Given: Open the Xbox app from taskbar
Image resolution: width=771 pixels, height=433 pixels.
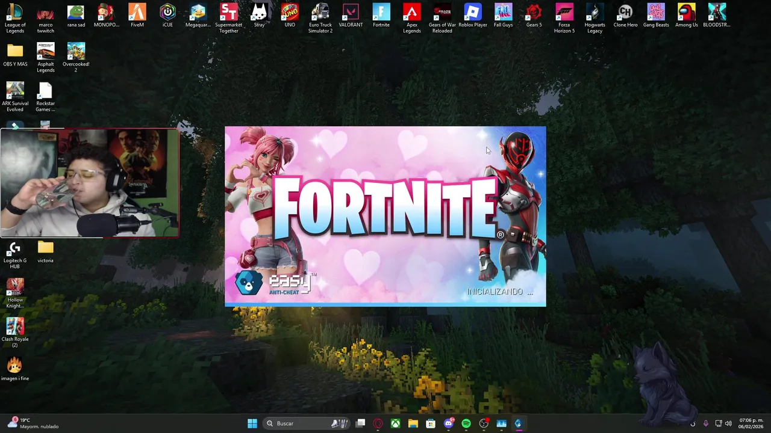Looking at the screenshot, I should coord(395,423).
